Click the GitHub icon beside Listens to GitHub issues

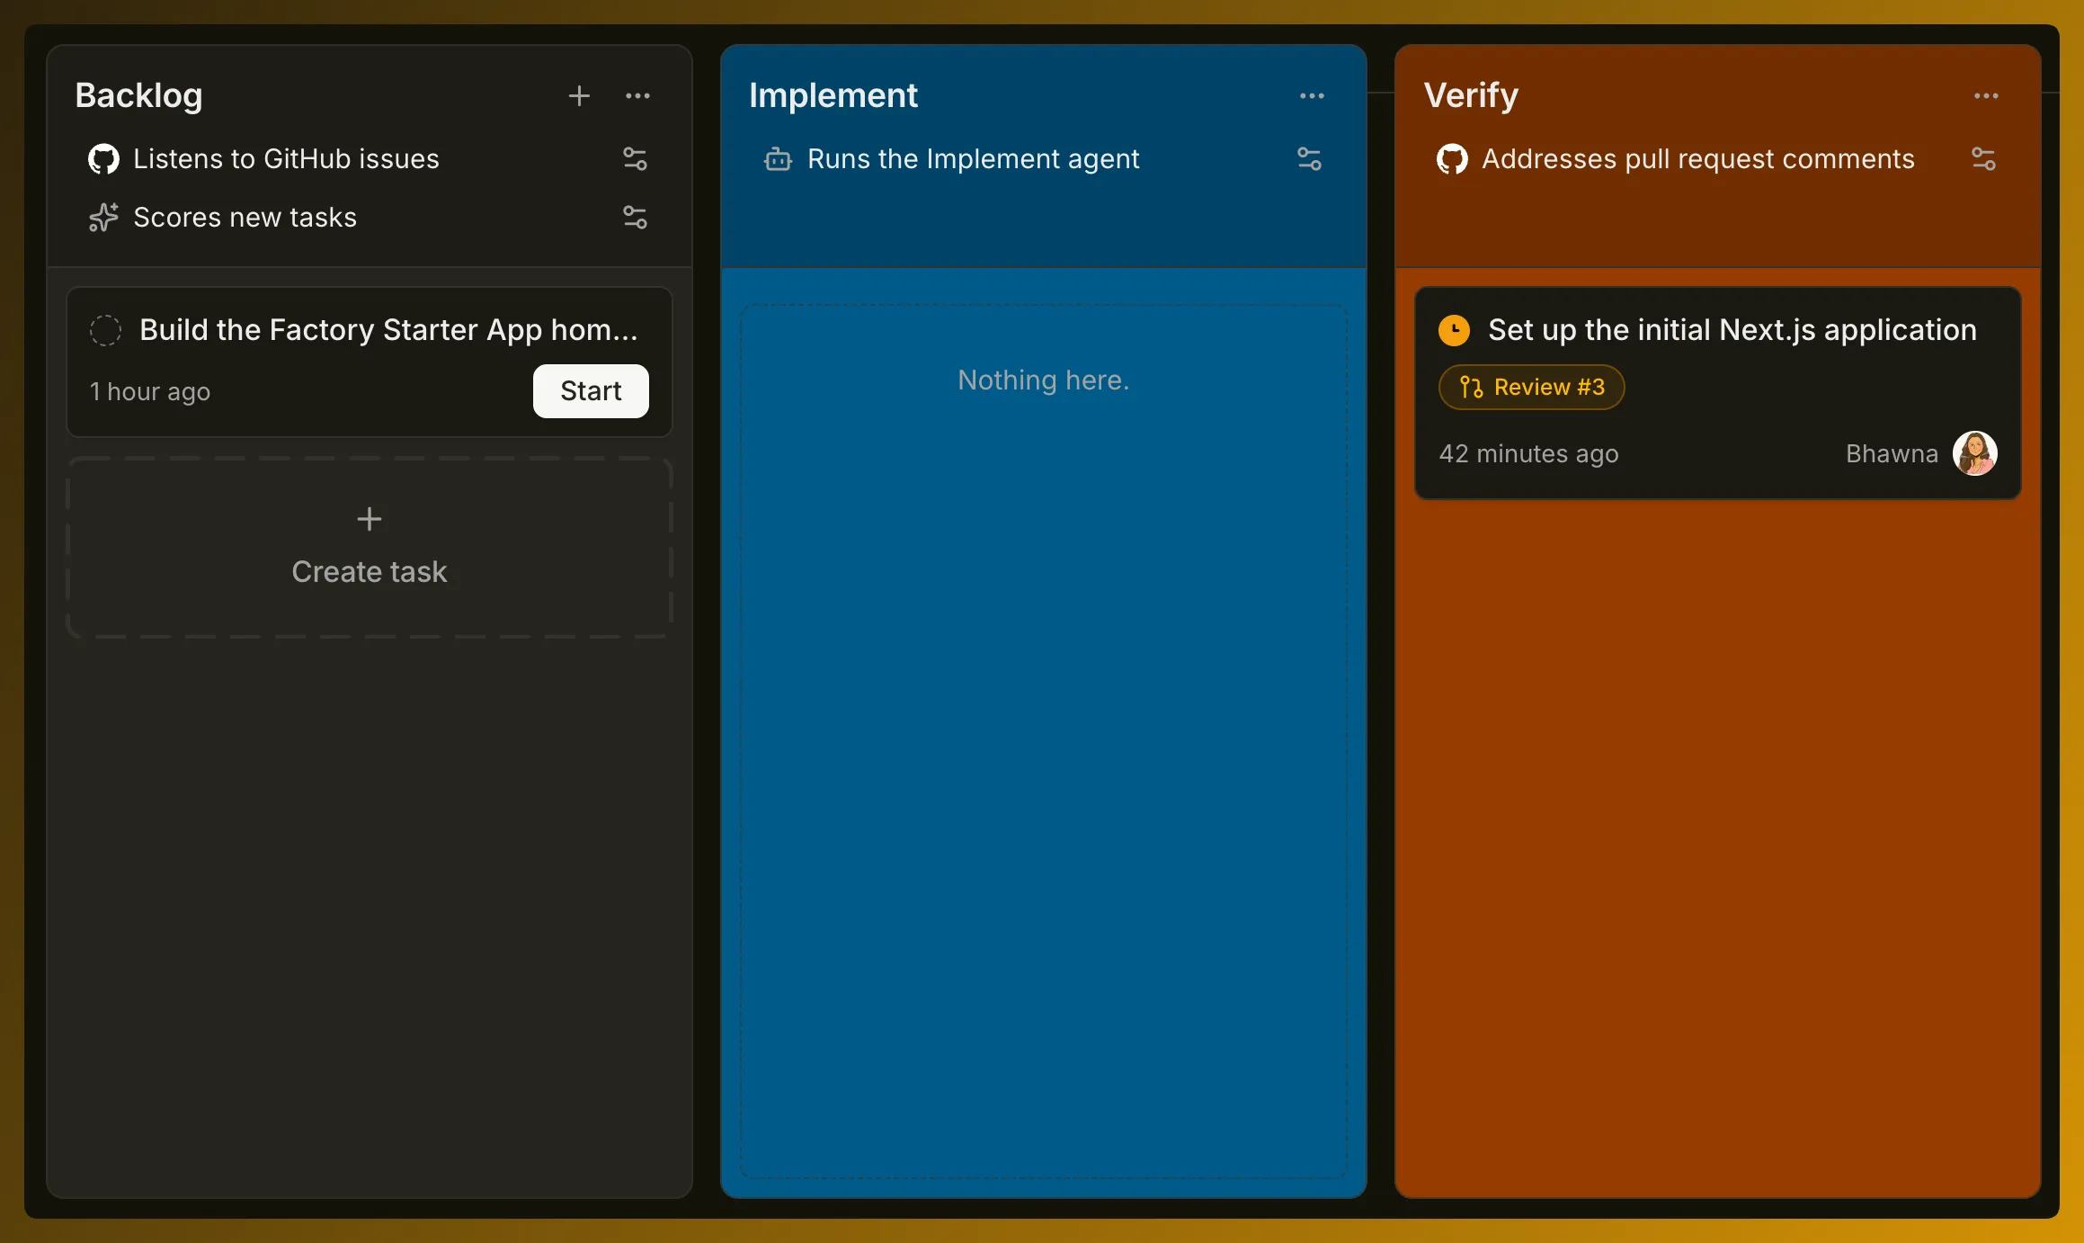103,159
